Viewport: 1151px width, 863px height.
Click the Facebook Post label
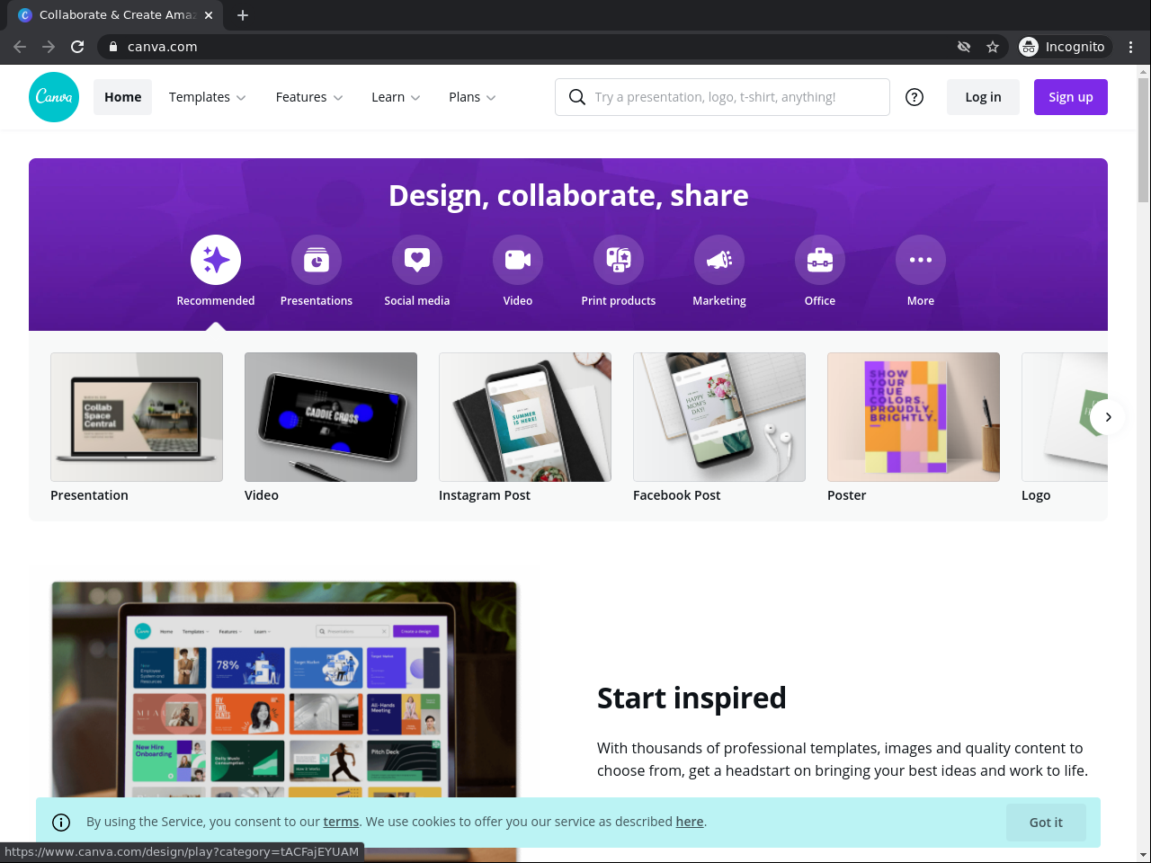tap(677, 495)
